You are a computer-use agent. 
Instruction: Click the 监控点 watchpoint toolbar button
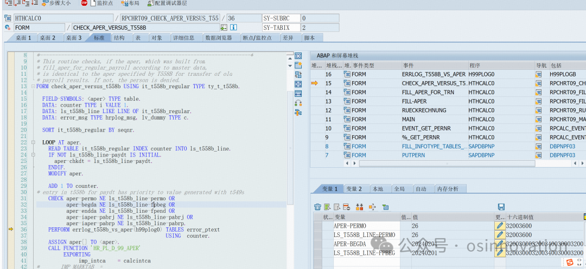point(101,3)
